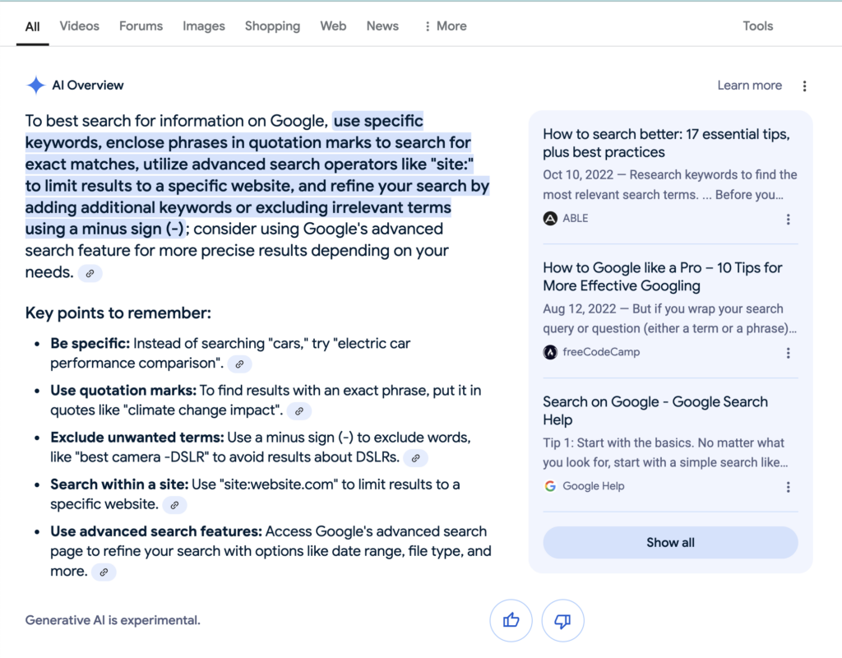Click the AI Overview sparkle icon
Screen dimensions: 842x658
tap(36, 85)
